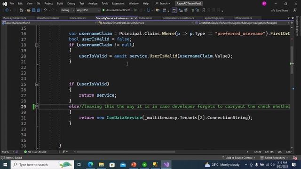Click weather widget showing 25°C Mostly cloudy
This screenshot has height=169, width=301.
click(222, 165)
